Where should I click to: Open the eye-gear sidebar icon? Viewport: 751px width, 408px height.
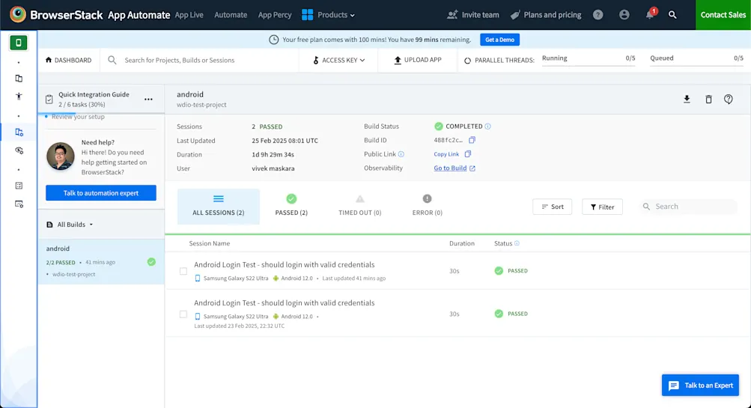19,150
